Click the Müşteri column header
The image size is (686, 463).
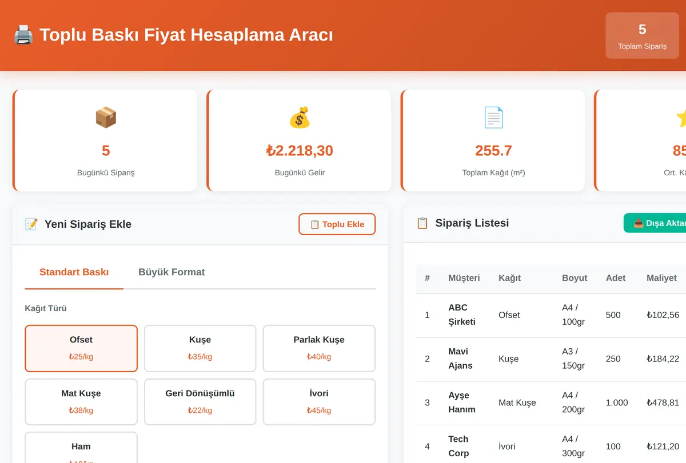pos(464,278)
